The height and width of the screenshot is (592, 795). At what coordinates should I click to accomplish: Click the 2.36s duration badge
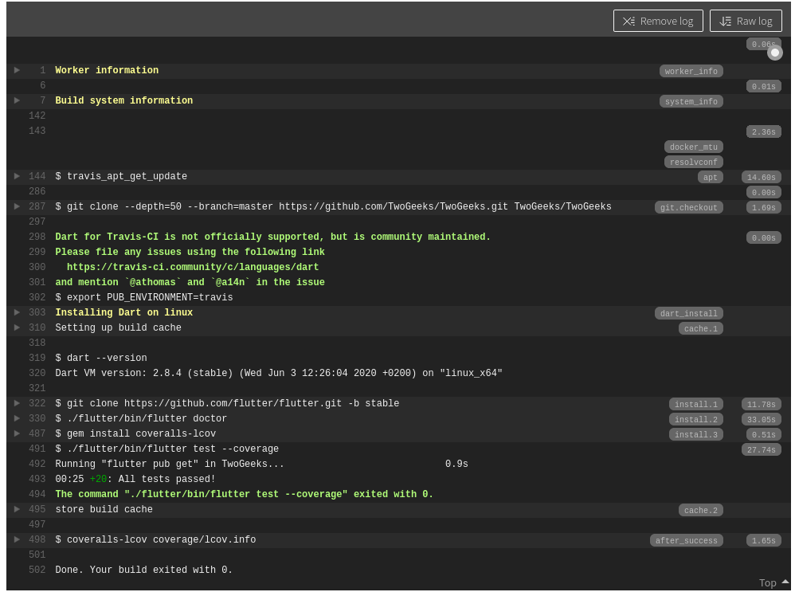coord(763,132)
